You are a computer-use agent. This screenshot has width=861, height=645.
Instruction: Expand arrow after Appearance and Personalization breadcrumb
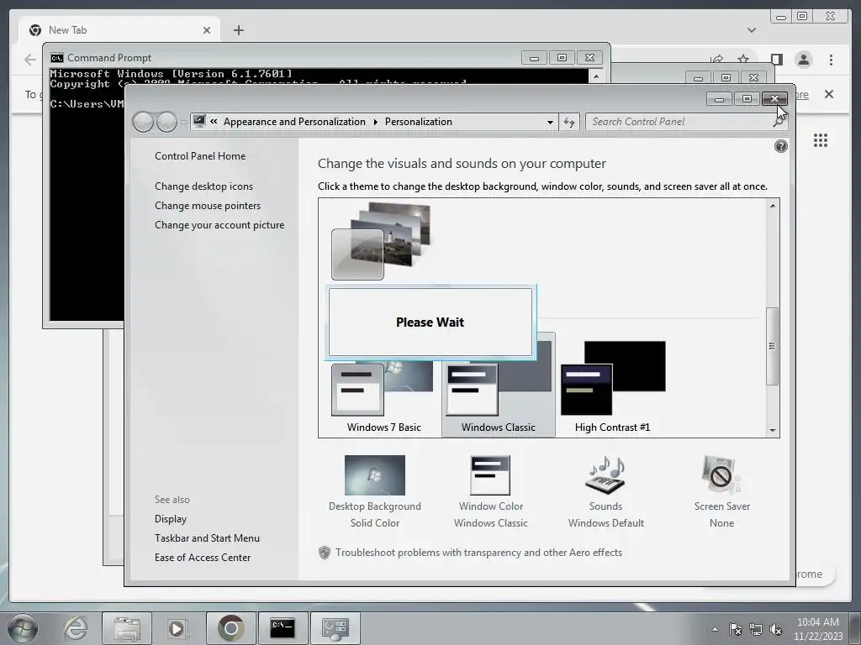[376, 122]
